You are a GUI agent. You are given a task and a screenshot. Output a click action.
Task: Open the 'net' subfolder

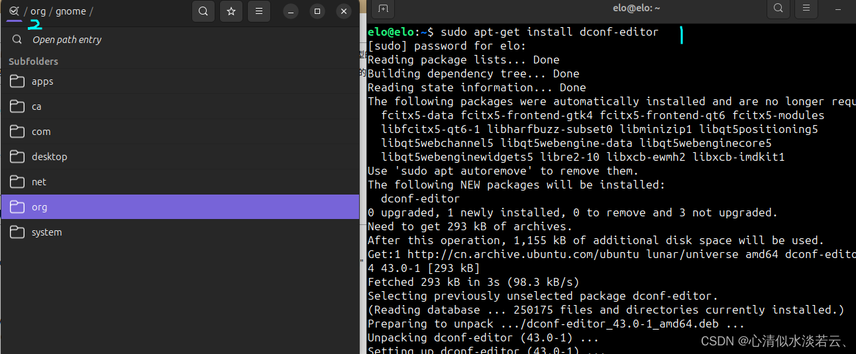tap(180, 182)
